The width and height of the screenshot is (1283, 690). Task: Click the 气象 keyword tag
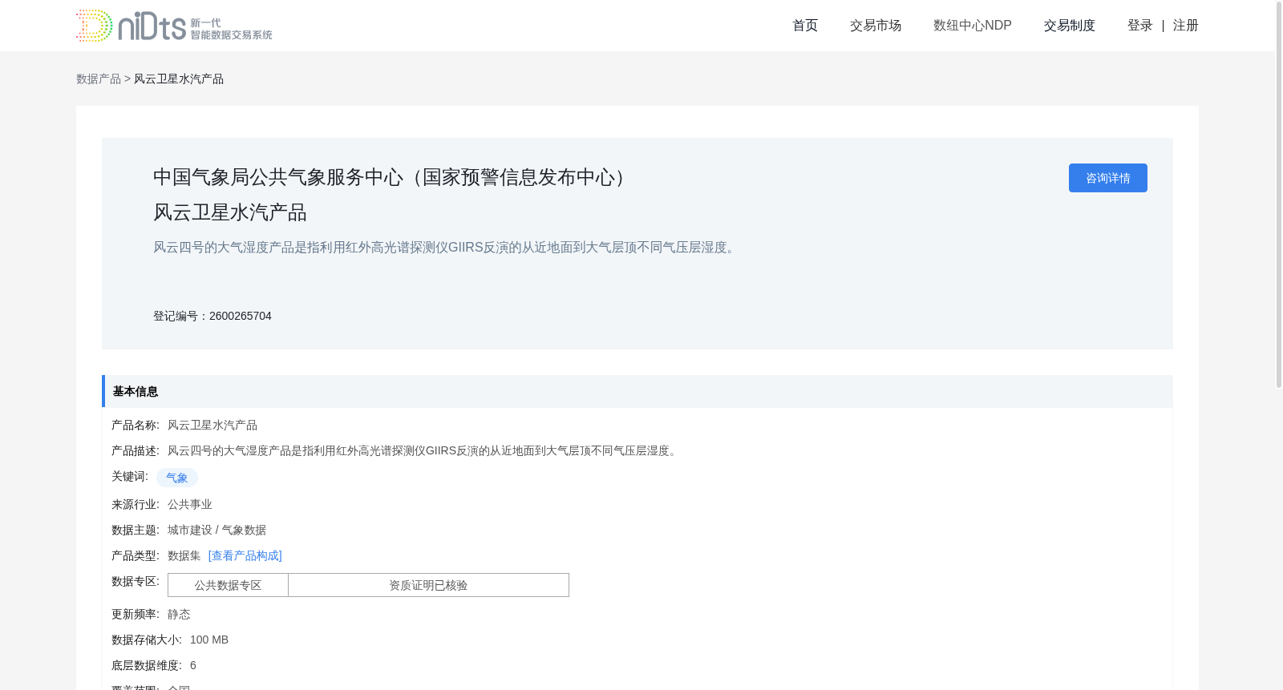(177, 478)
